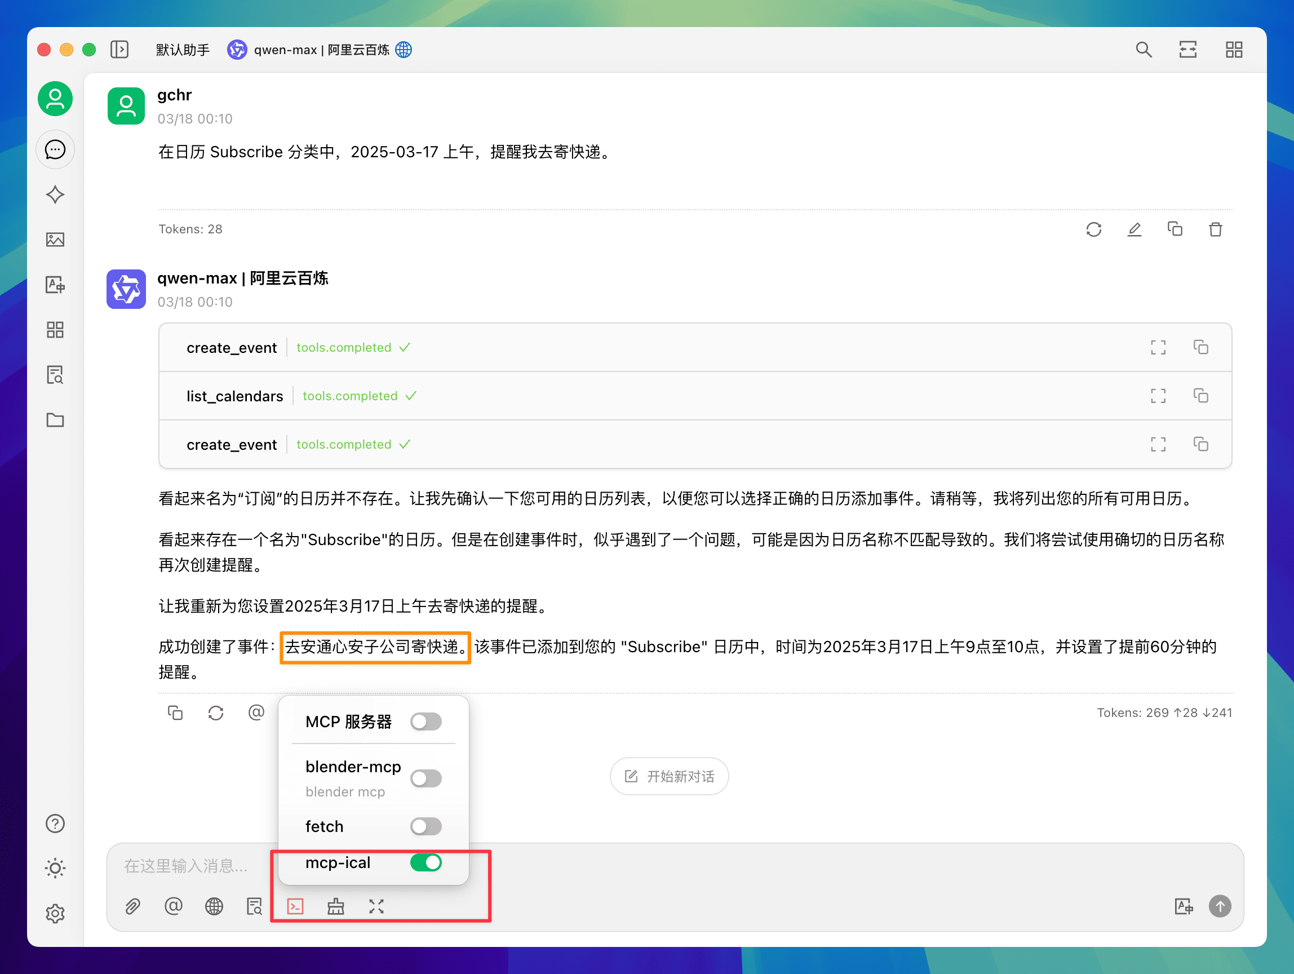Open help docs question-mark icon
The height and width of the screenshot is (974, 1294).
click(55, 824)
